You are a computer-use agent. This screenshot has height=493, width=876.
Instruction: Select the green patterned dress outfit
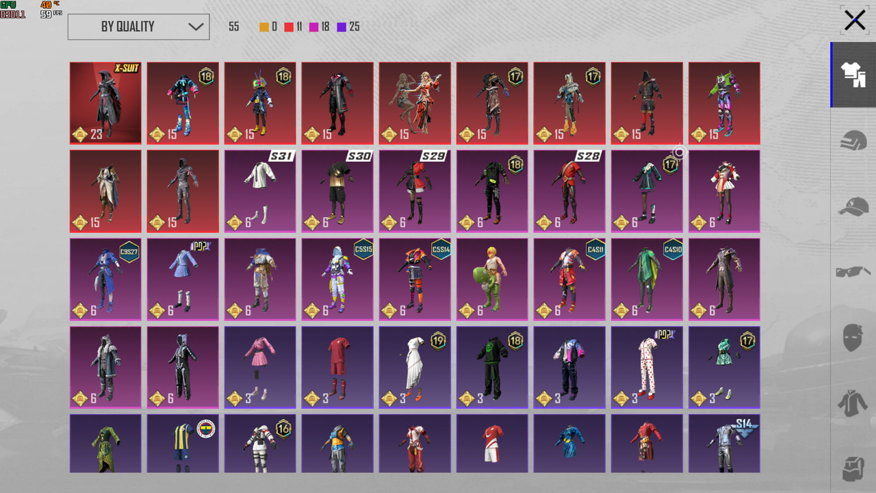coord(105,443)
